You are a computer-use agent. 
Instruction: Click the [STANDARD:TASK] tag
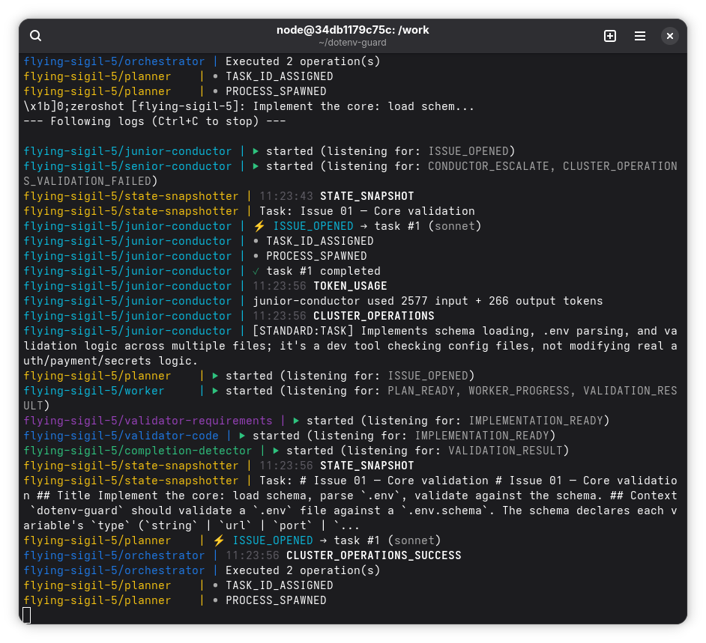[303, 331]
